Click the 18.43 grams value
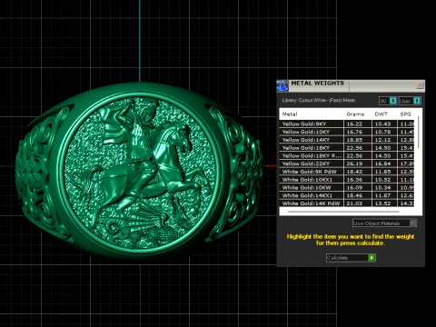 coord(354,172)
